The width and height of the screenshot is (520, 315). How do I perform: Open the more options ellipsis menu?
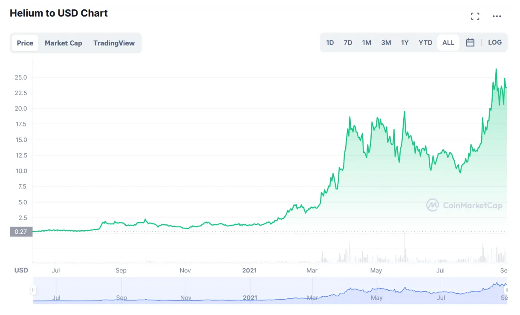coord(497,16)
